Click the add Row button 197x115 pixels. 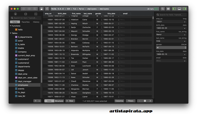click(x=70, y=101)
